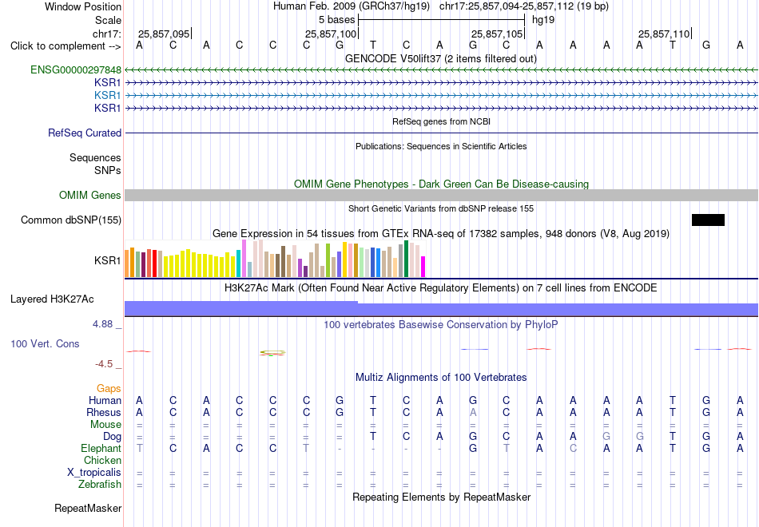Click the Sequences track label
Screen dimensions: 759x527
pos(95,158)
